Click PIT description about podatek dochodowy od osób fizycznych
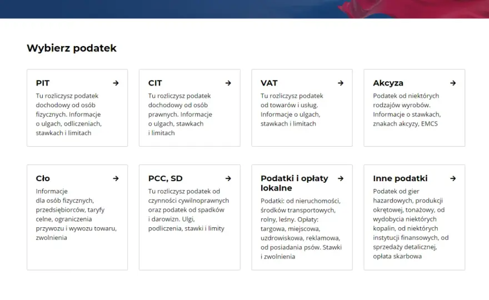The width and height of the screenshot is (489, 300). [x=68, y=114]
